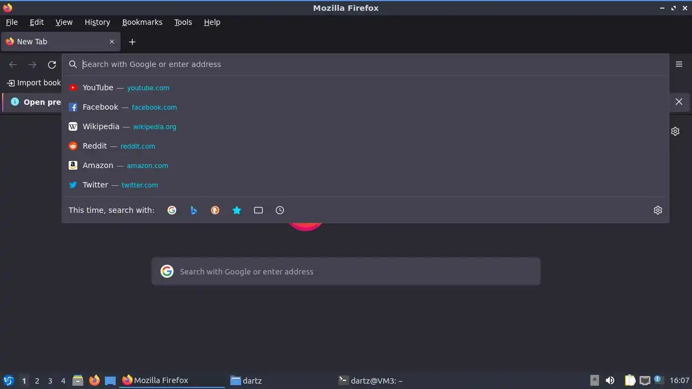Screen dimensions: 692x389
Task: Switch to dartz@VM3 terminal window
Action: (x=389, y=380)
